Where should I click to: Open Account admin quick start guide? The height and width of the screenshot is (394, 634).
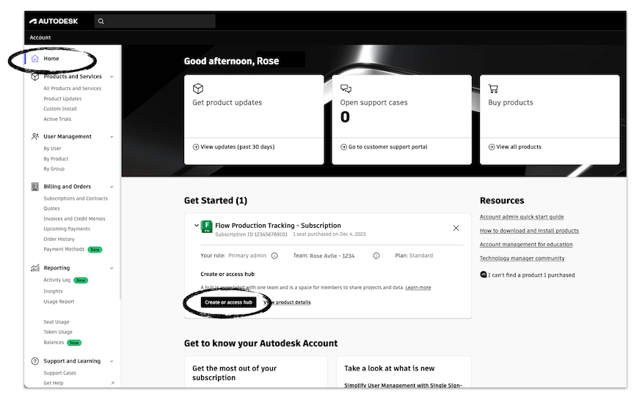coord(522,217)
